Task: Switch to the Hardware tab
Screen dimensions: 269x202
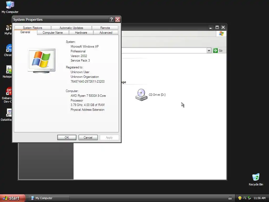Action: (x=81, y=32)
